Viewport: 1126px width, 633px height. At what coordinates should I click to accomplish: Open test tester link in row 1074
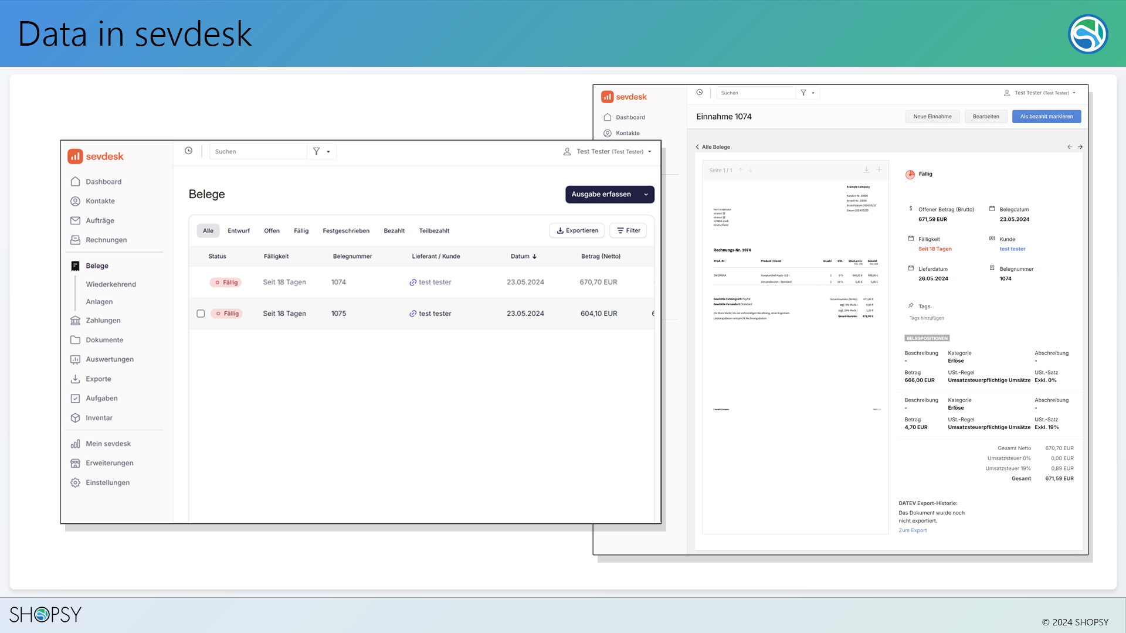[430, 283]
